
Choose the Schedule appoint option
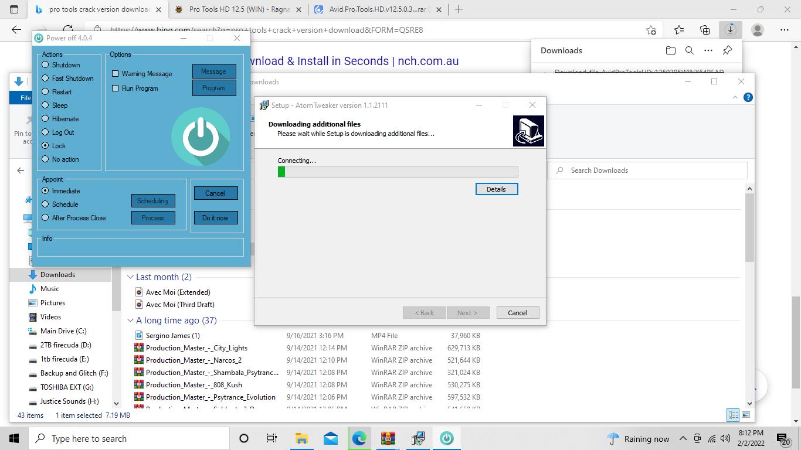[x=45, y=204]
